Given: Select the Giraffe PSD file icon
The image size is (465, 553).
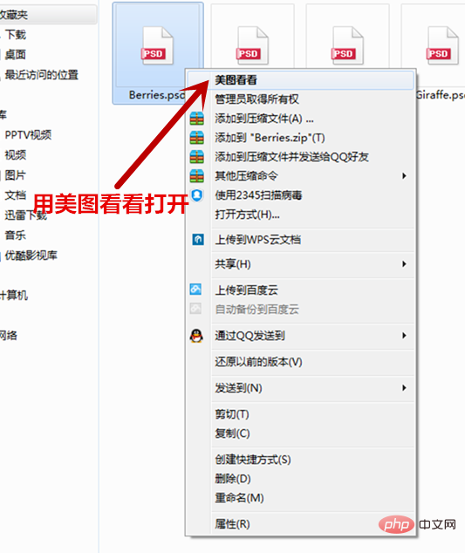Looking at the screenshot, I should (x=443, y=46).
